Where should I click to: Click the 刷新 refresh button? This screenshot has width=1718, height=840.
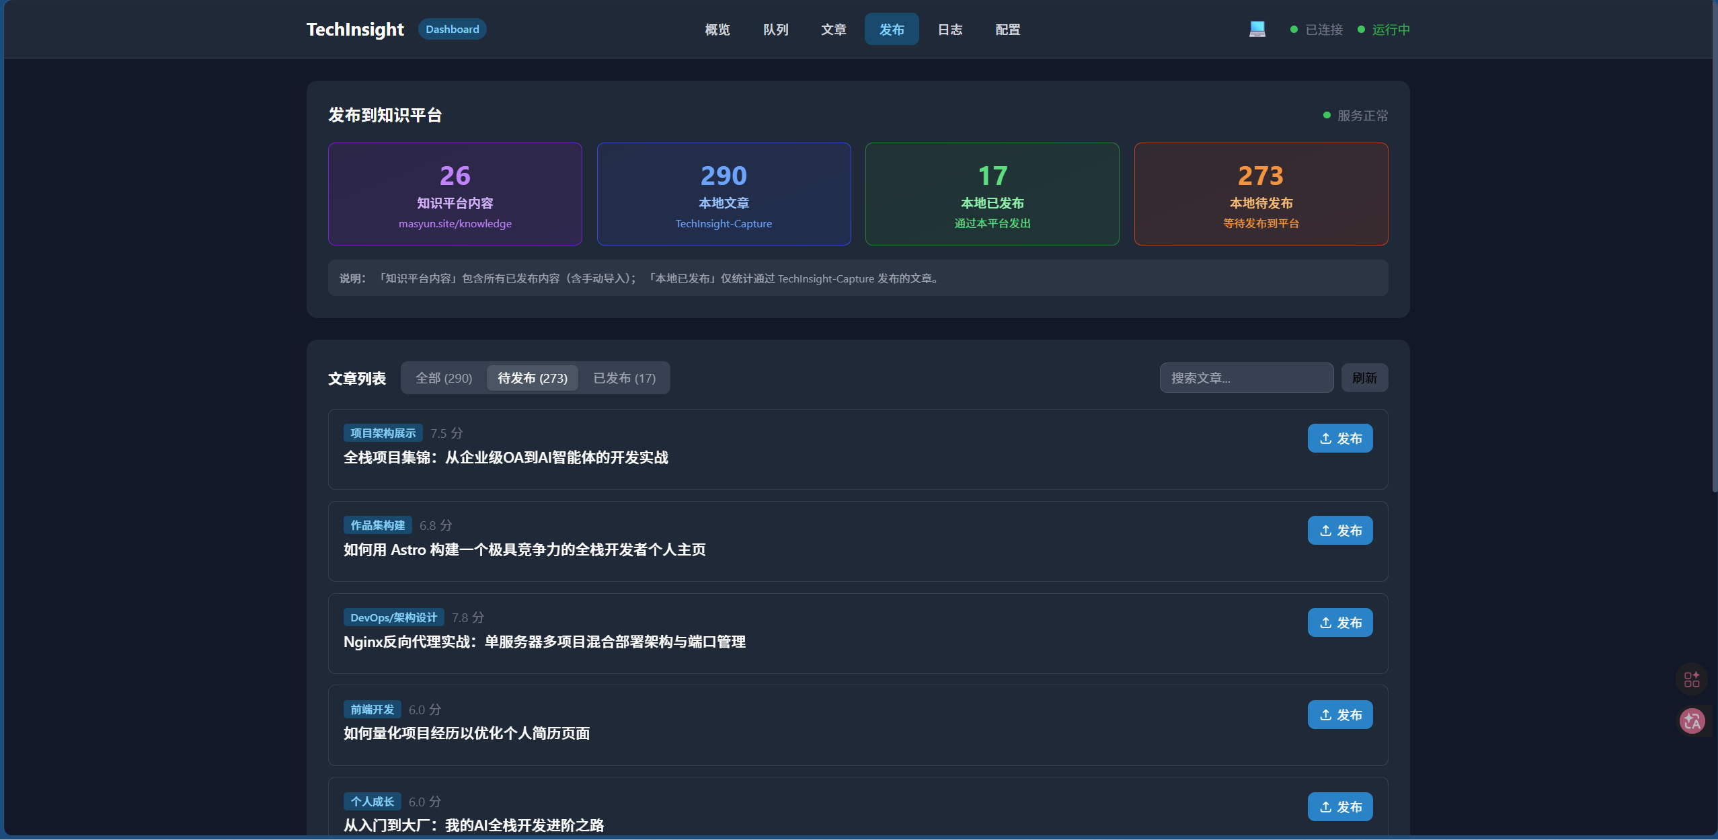(x=1364, y=378)
